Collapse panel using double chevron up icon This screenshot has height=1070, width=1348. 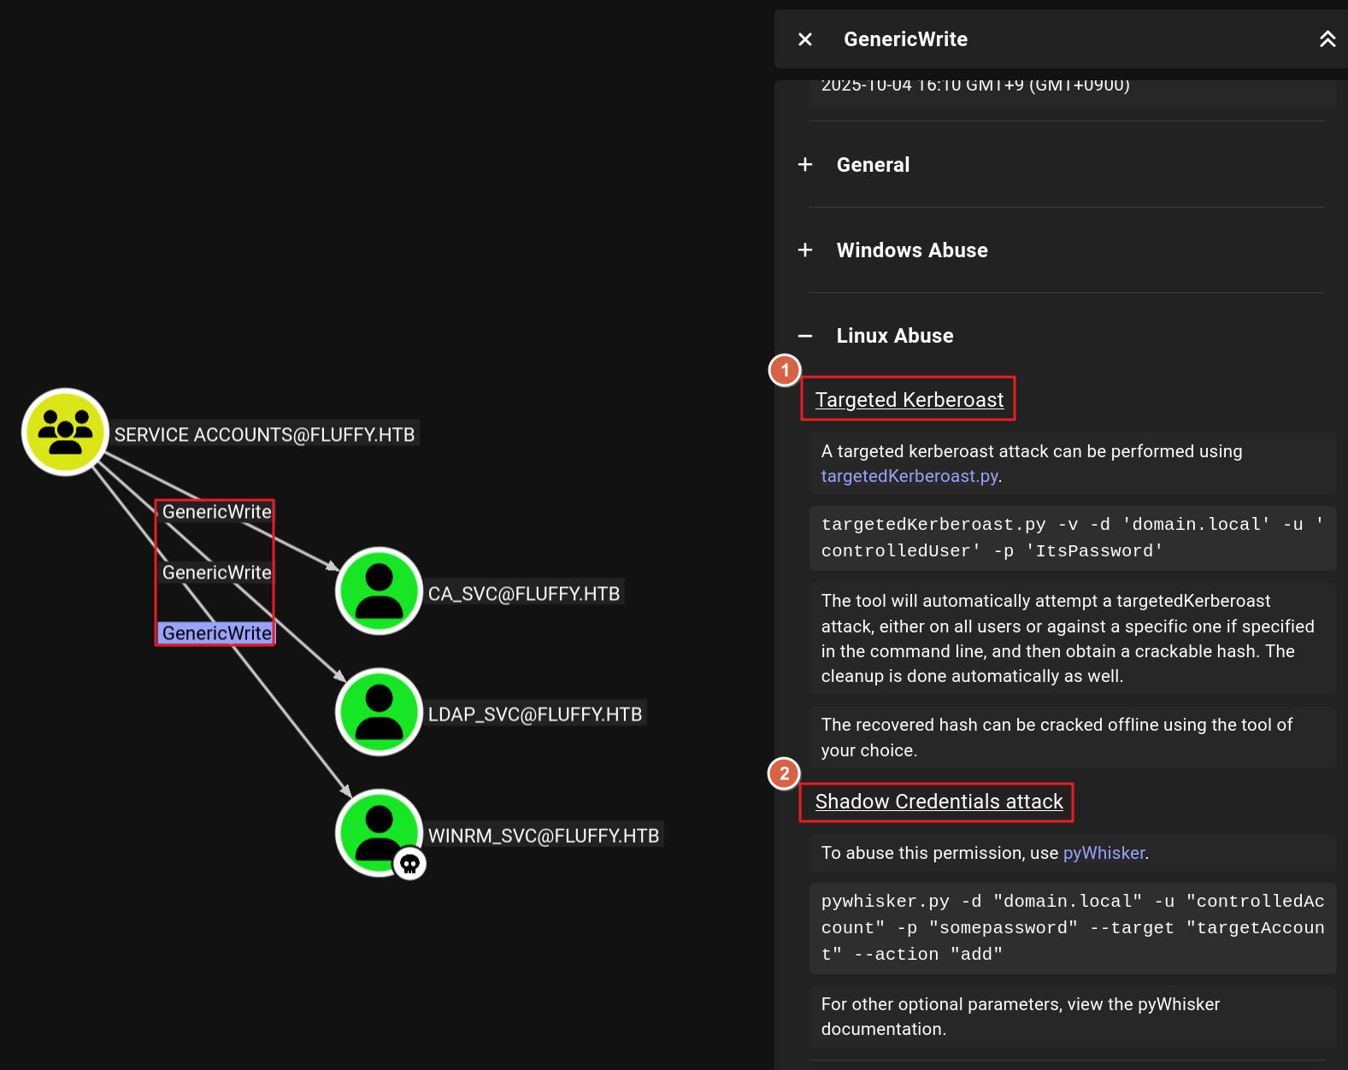point(1327,39)
